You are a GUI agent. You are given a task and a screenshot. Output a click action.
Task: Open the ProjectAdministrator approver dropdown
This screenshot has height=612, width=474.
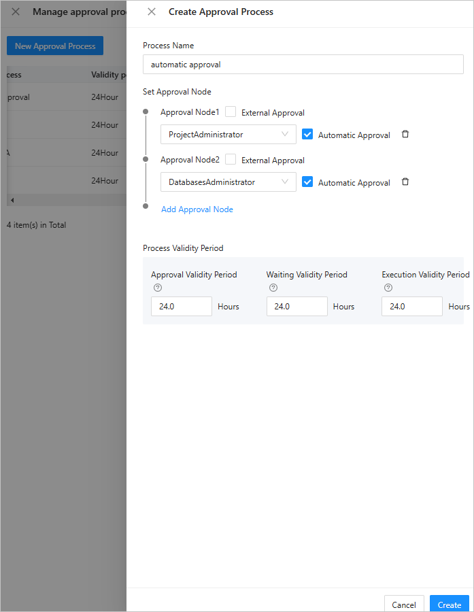point(228,135)
